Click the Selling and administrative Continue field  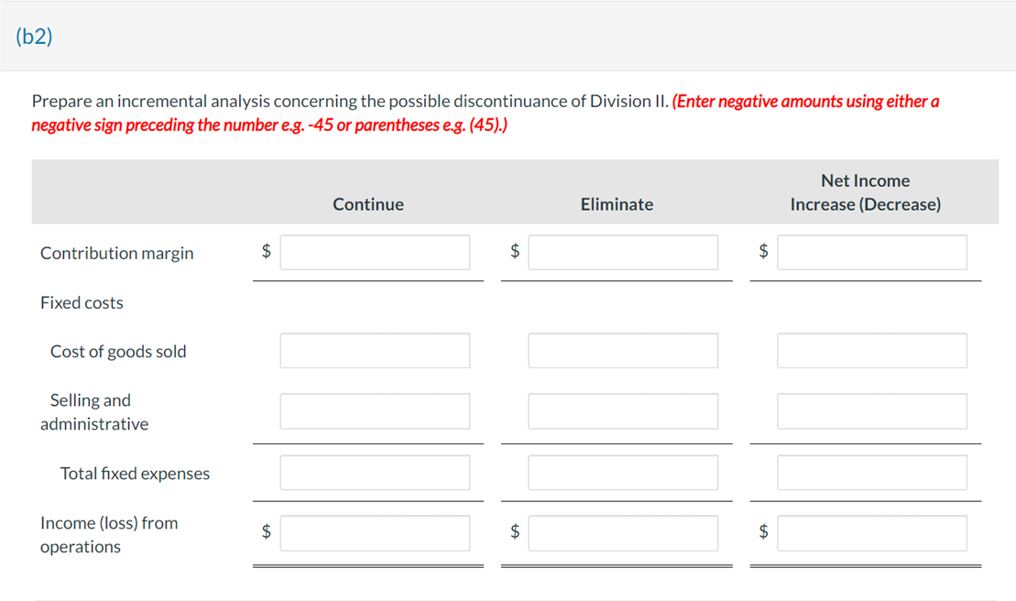(x=375, y=410)
